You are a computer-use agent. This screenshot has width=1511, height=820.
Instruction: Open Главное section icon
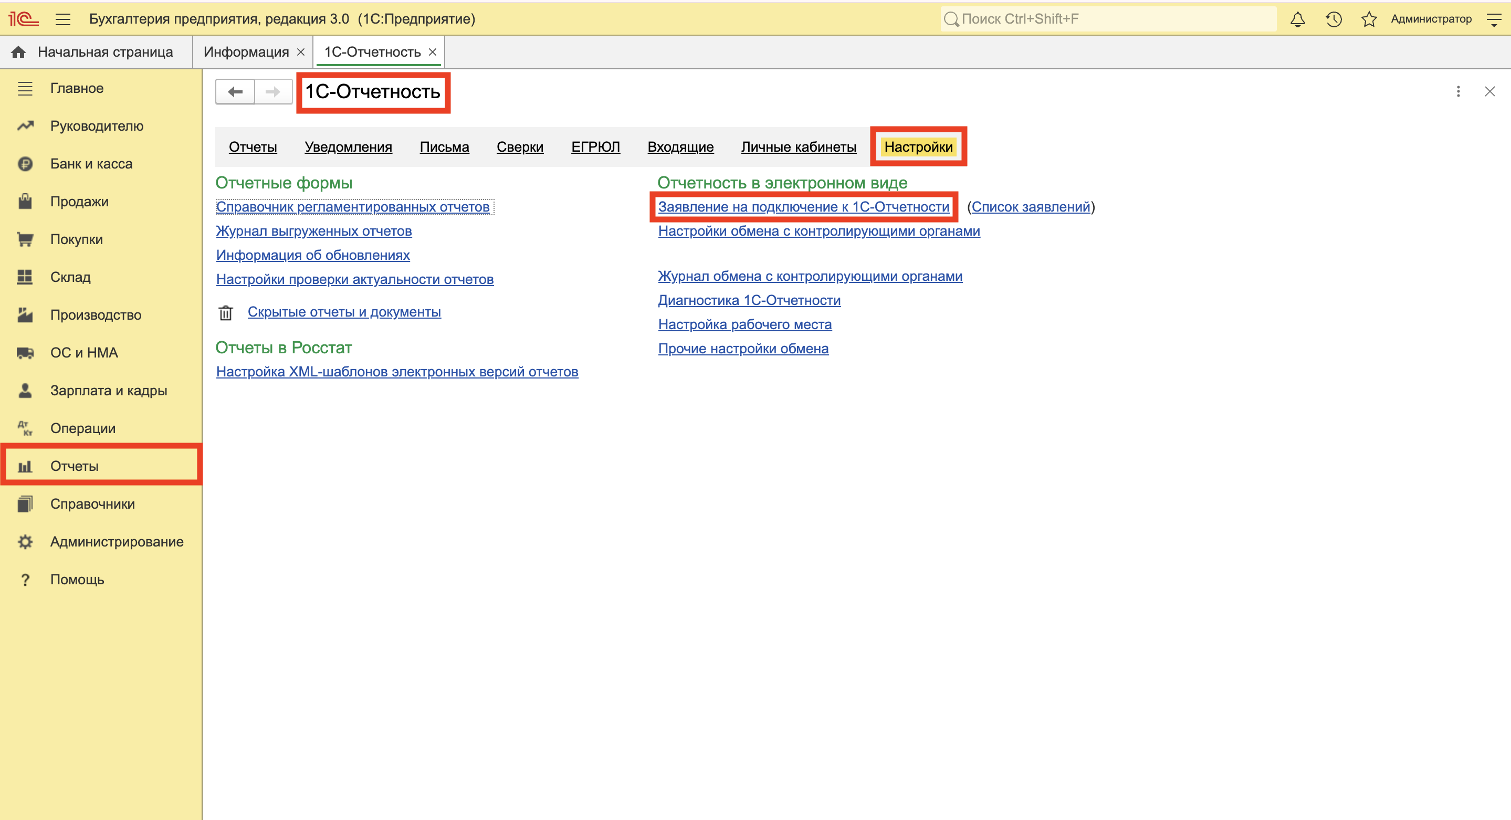[25, 88]
